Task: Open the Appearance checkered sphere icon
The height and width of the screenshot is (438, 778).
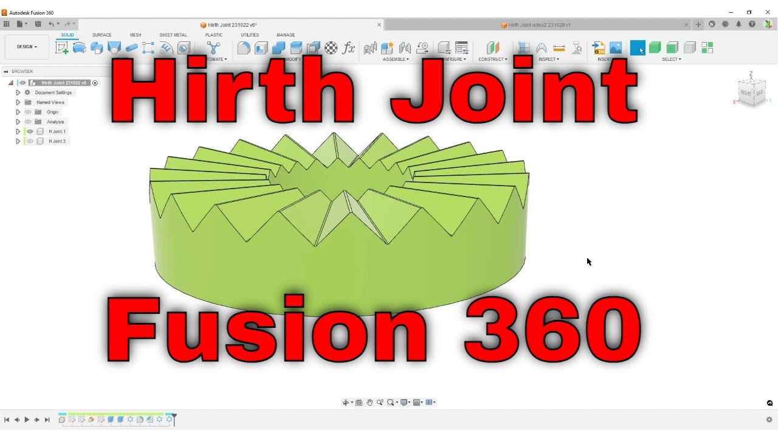Action: [x=331, y=48]
